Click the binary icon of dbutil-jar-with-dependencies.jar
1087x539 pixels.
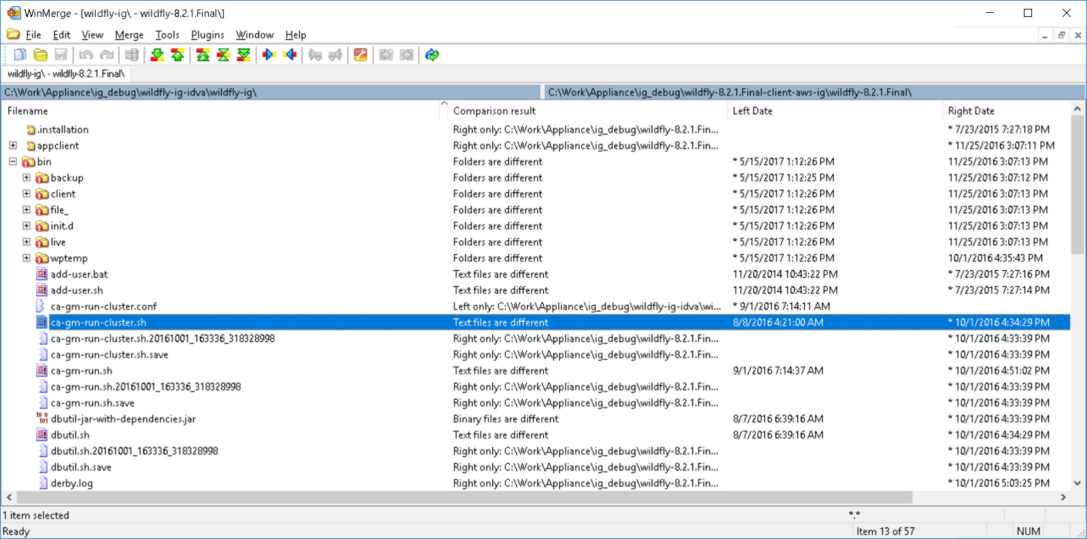coord(42,419)
